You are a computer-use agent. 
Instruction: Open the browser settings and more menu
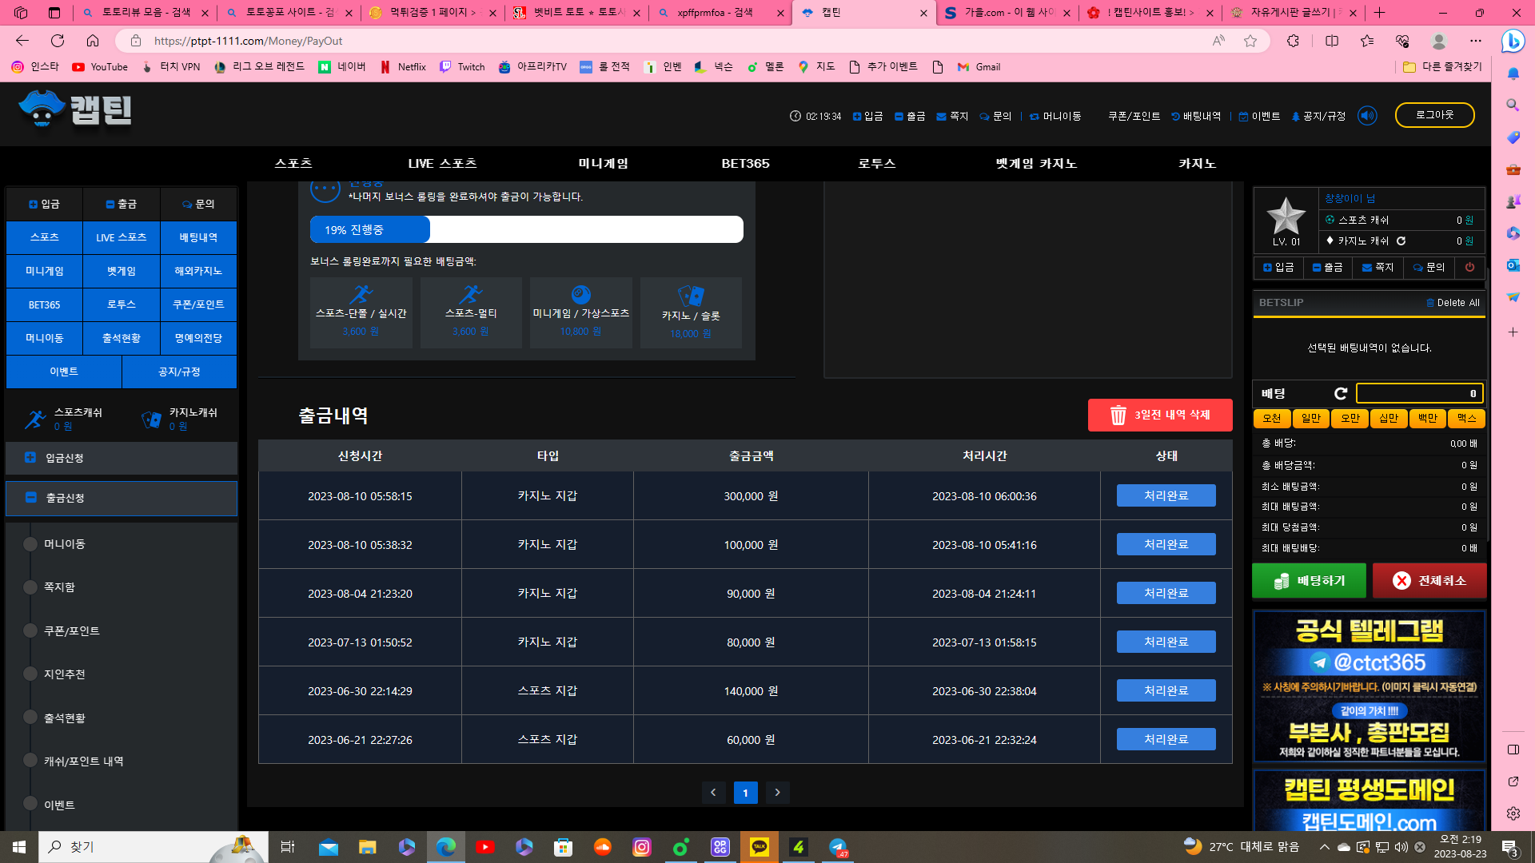coord(1476,41)
